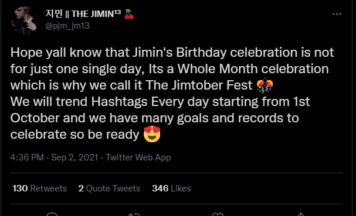Open the share tweet arrow icon
The width and height of the screenshot is (356, 216).
click(301, 214)
